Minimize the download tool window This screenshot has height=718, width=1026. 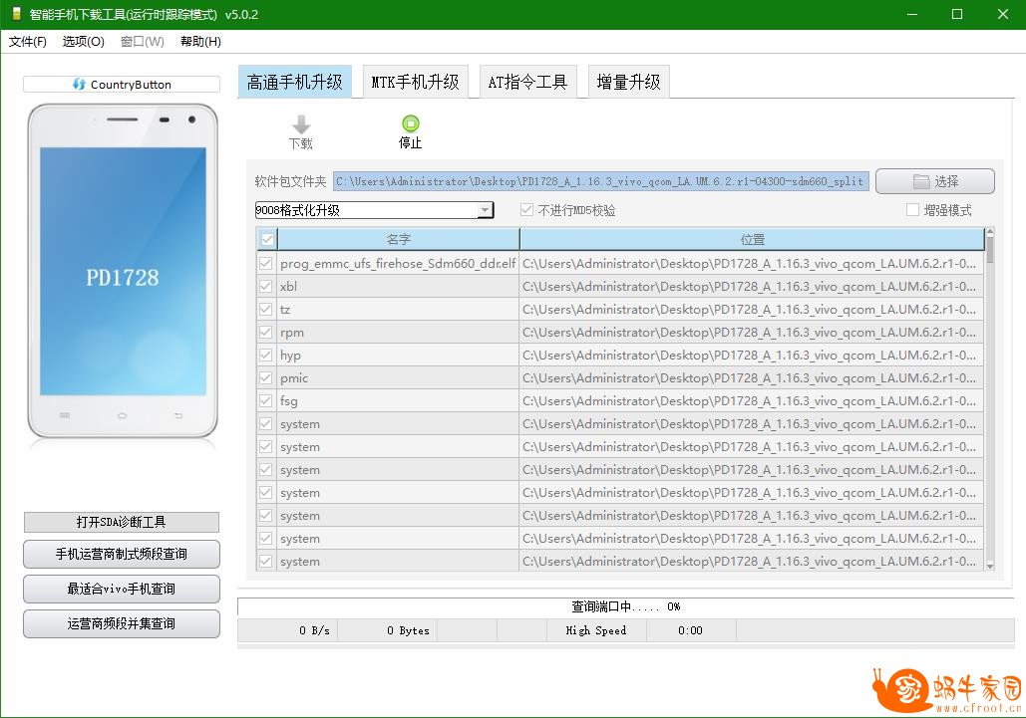point(912,14)
